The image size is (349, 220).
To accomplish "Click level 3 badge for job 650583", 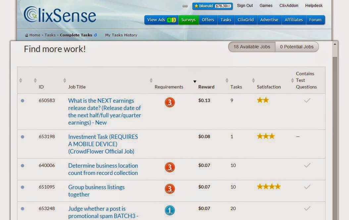I will [170, 102].
